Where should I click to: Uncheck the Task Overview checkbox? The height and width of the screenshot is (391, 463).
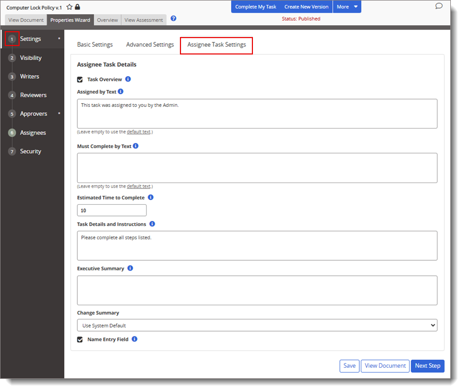[x=80, y=79]
